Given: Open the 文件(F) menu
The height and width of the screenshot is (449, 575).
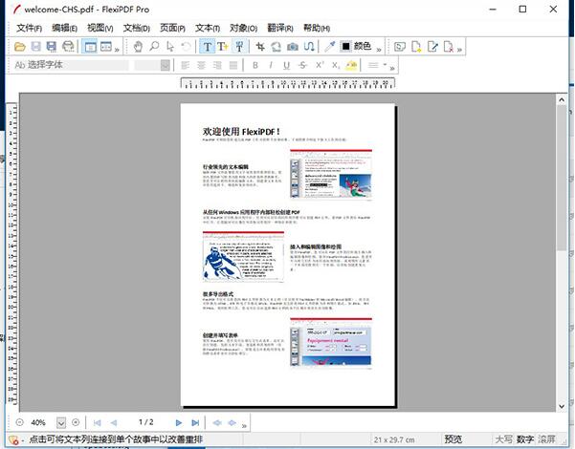Looking at the screenshot, I should (30, 28).
